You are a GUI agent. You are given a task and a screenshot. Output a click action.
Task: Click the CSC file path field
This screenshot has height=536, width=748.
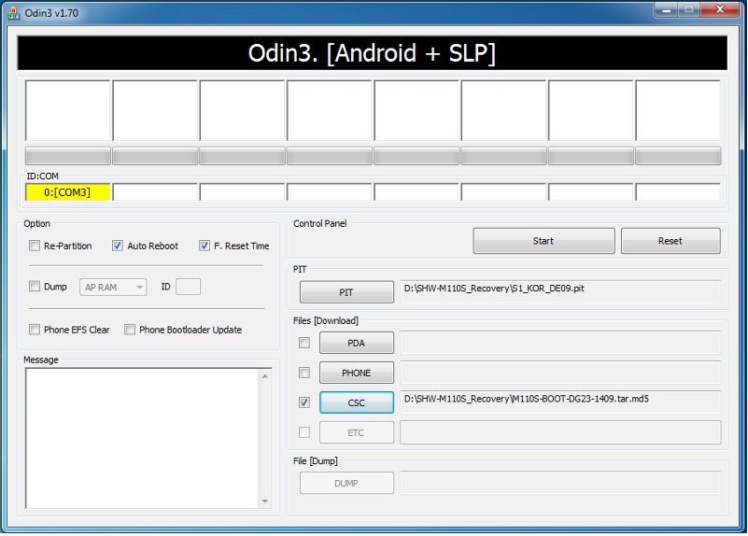pyautogui.click(x=560, y=402)
